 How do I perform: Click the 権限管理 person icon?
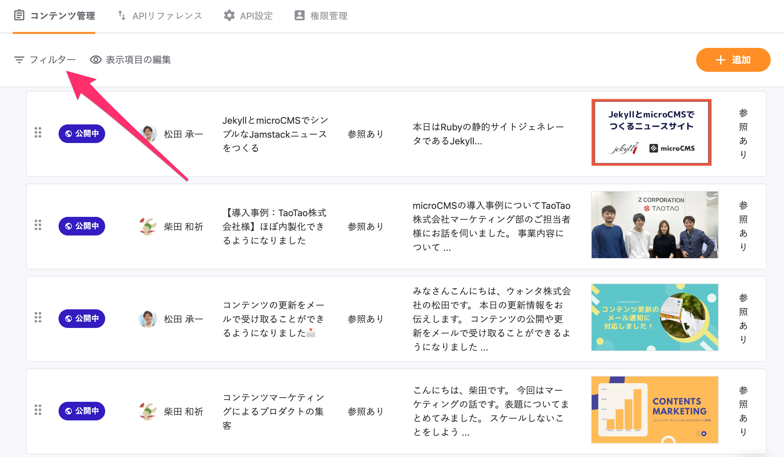[x=299, y=16]
